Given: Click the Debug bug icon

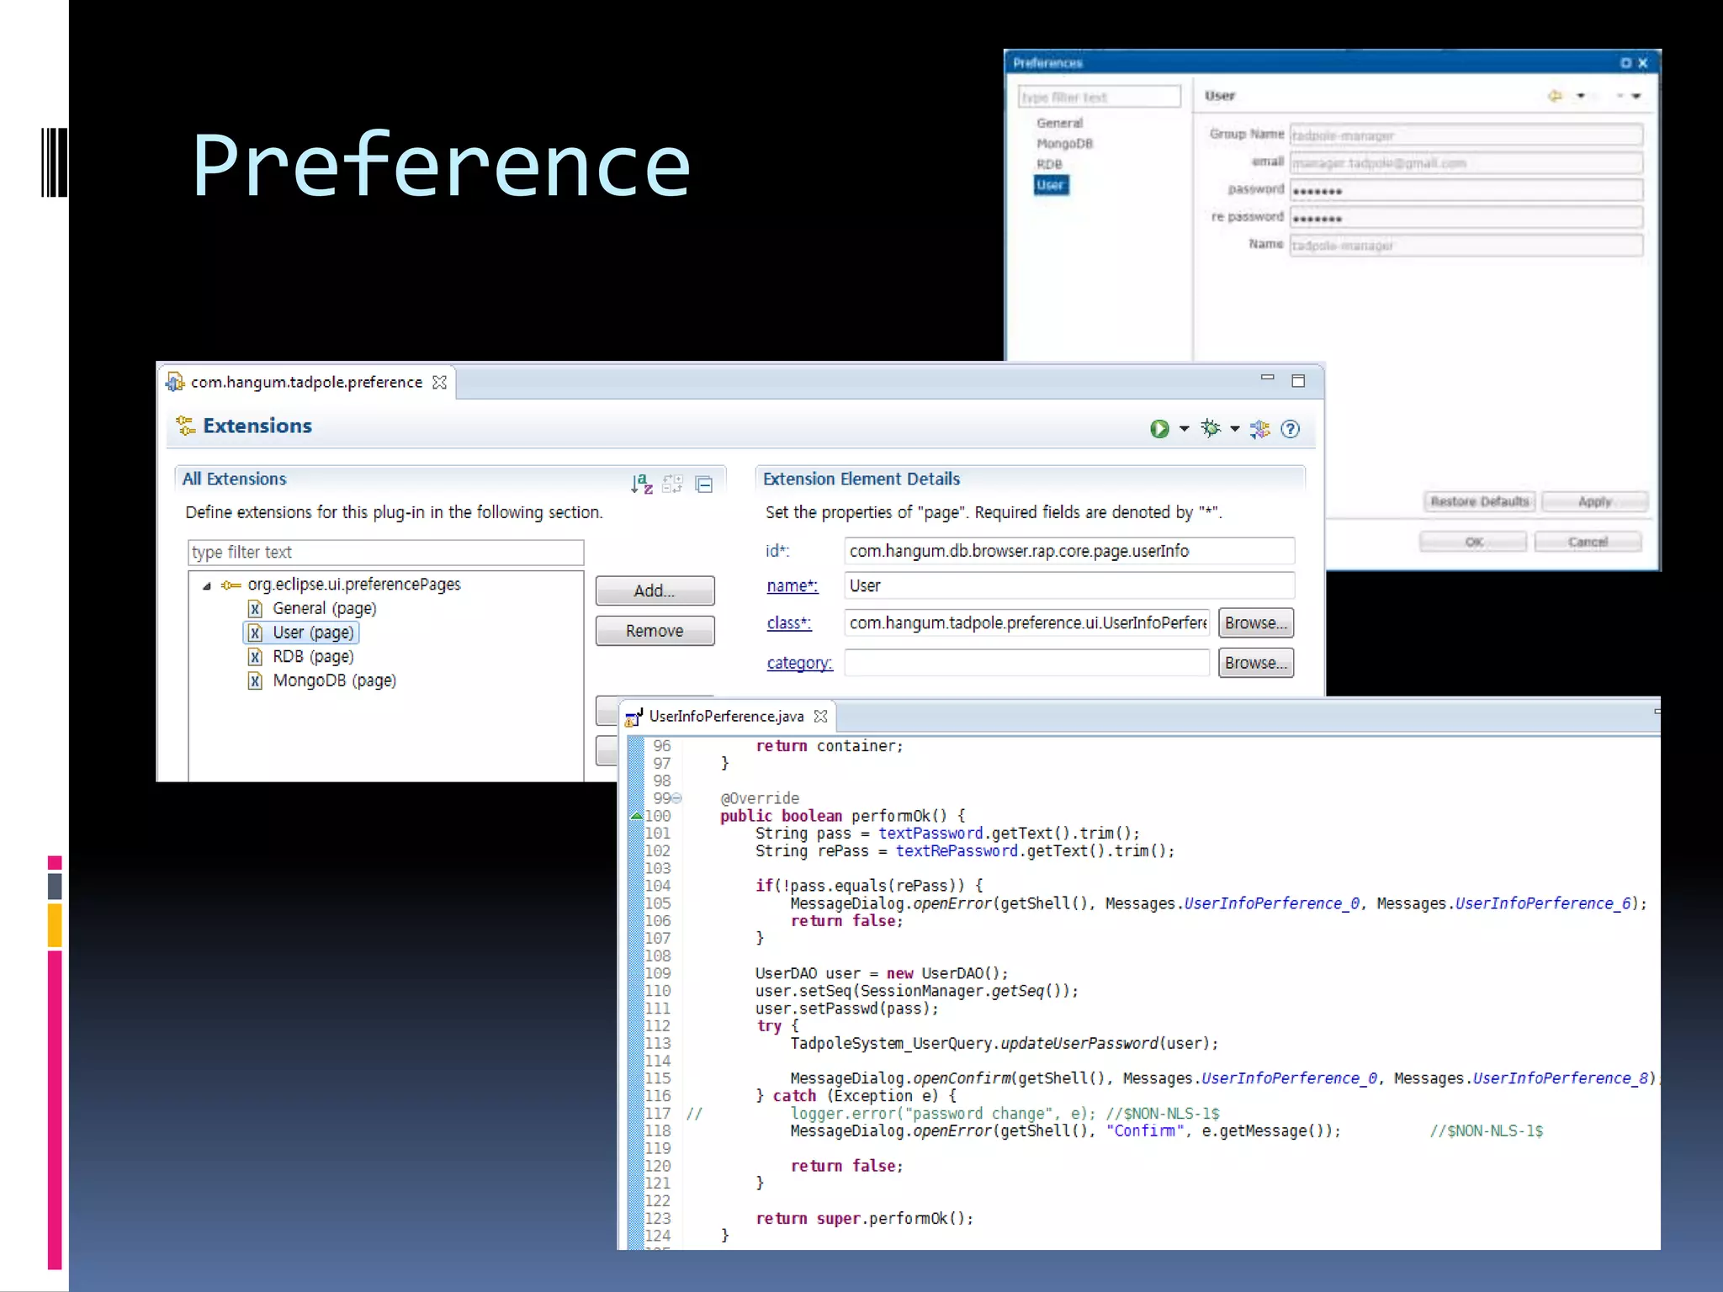Looking at the screenshot, I should (1211, 429).
